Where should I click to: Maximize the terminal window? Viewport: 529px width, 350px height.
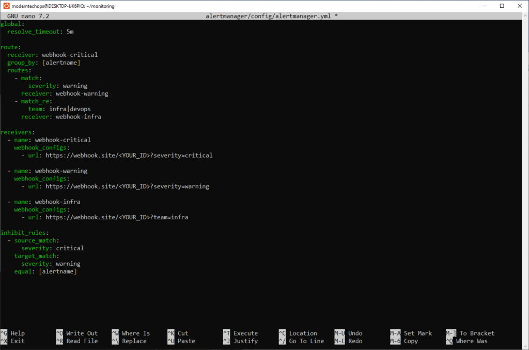click(502, 6)
